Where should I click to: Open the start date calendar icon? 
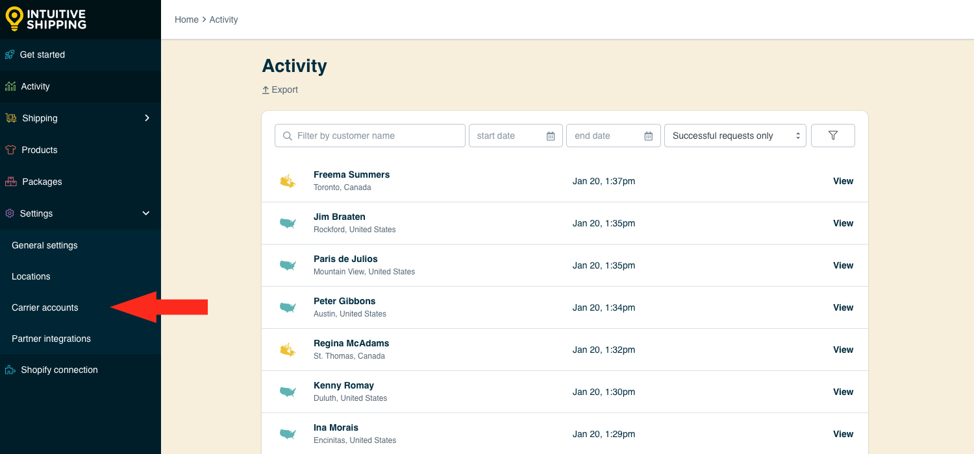coord(551,136)
